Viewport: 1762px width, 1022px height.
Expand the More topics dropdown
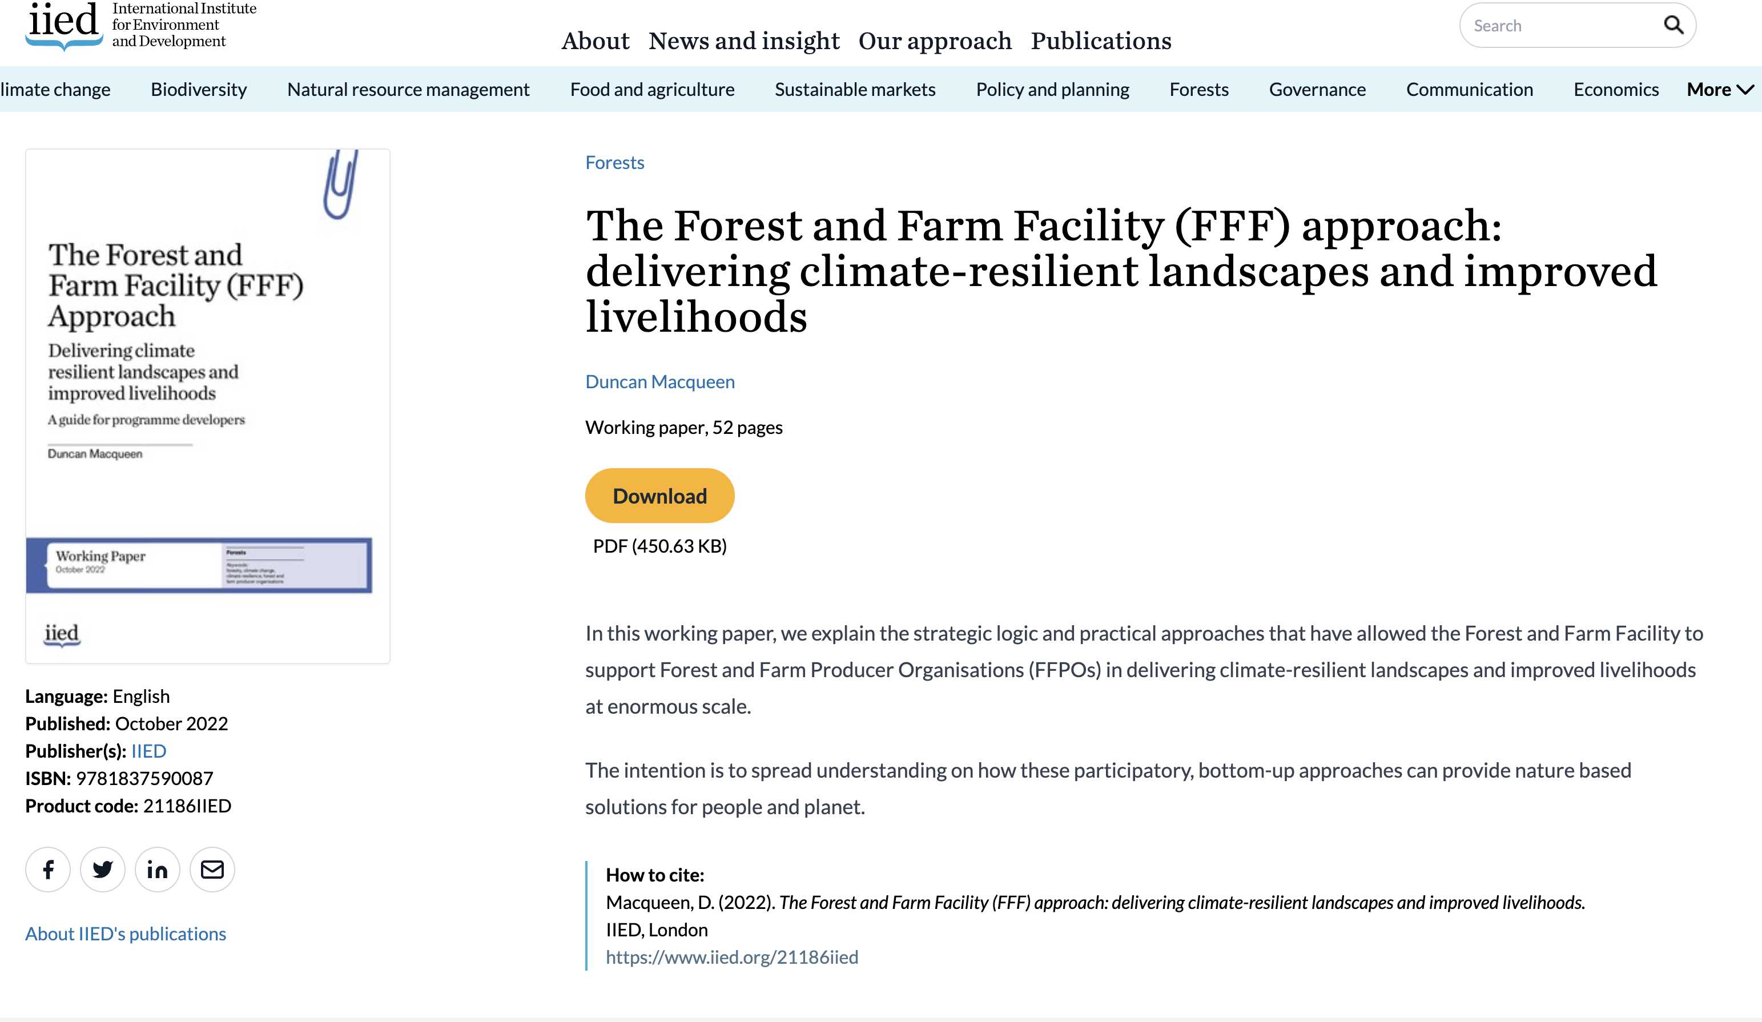[1721, 90]
